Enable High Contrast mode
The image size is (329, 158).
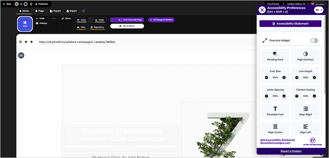[306, 56]
